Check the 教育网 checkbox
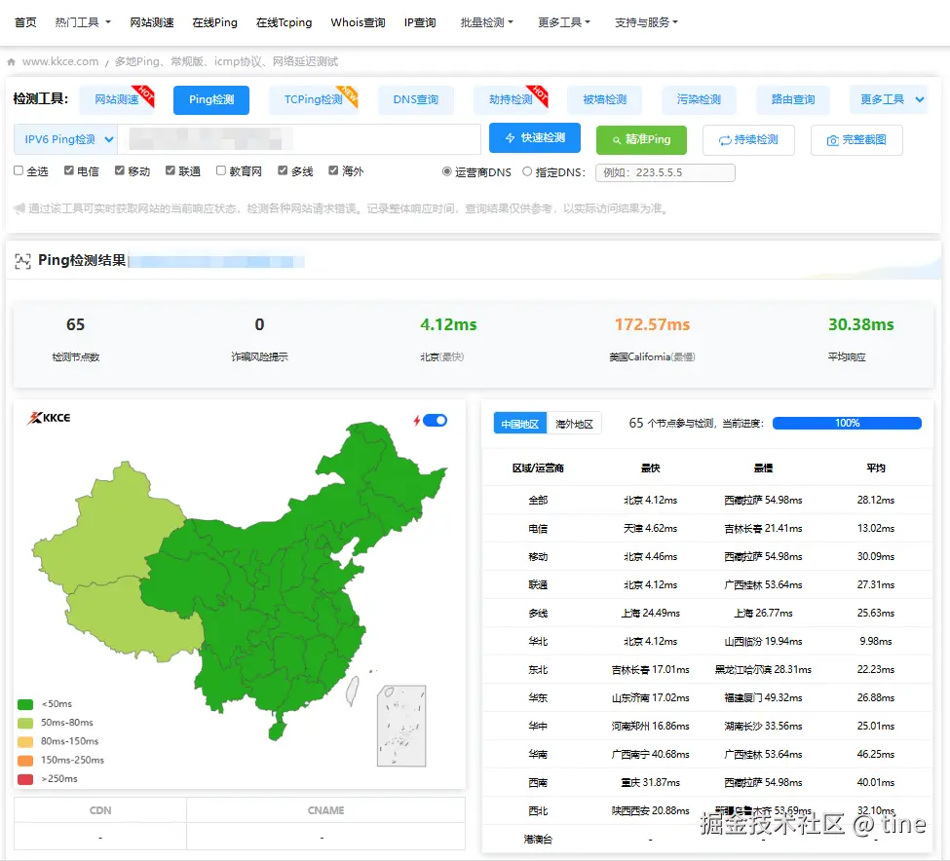Screen dimensions: 950x861 tap(221, 170)
